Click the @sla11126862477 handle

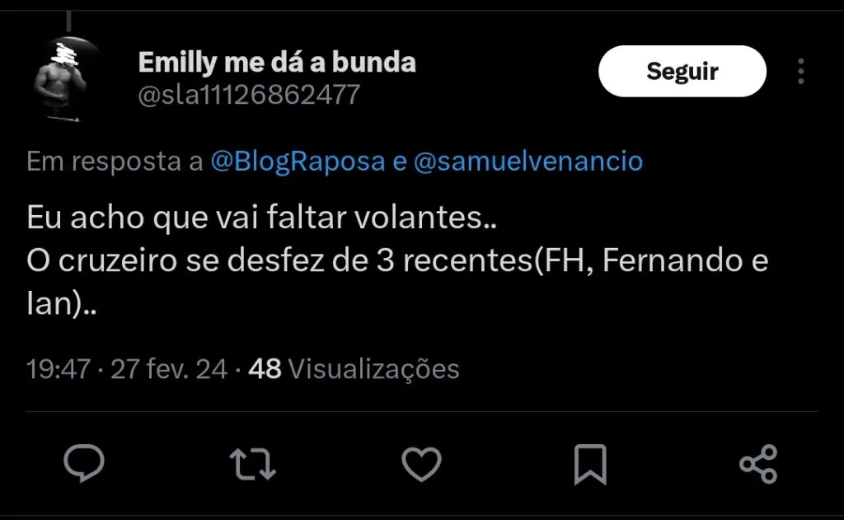248,96
